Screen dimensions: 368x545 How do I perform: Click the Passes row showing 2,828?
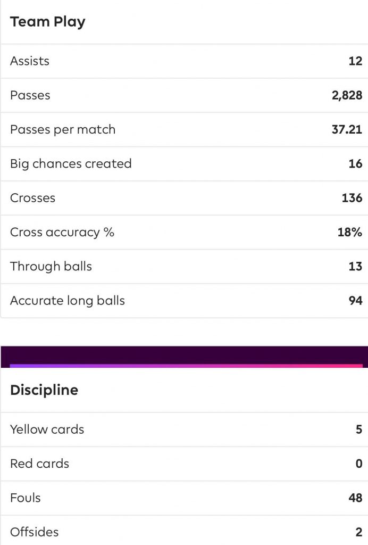click(185, 95)
